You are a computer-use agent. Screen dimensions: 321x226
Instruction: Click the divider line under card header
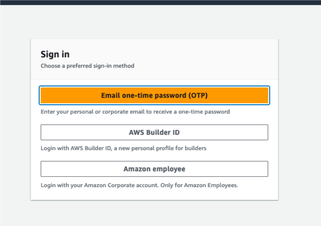pyautogui.click(x=154, y=79)
